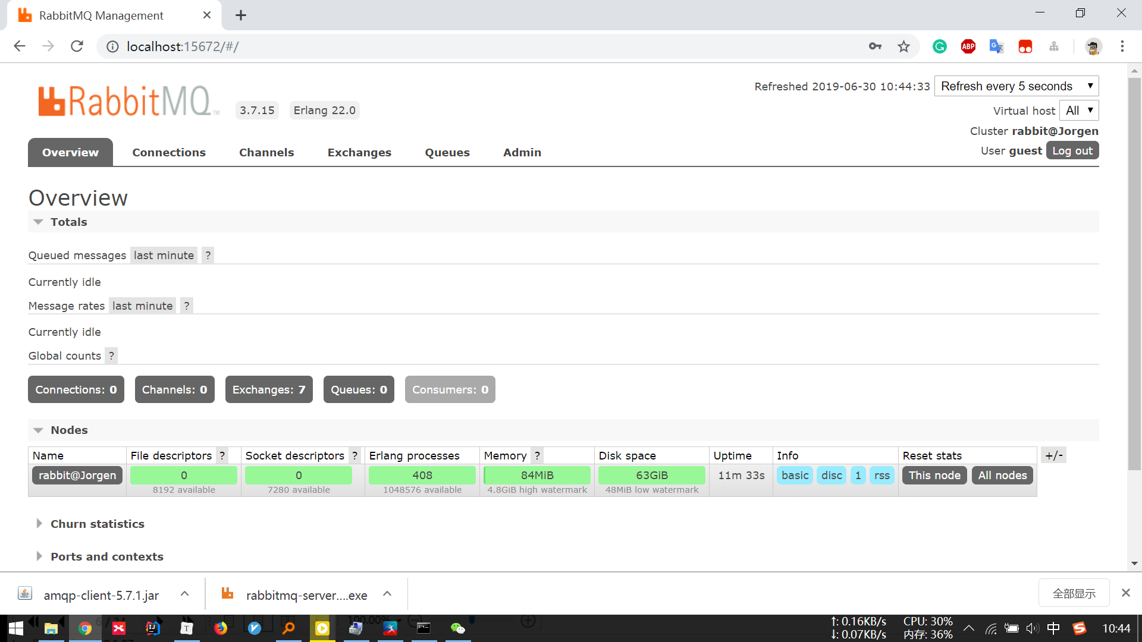Click the Grammarly extension icon
Viewport: 1142px width, 642px height.
(939, 46)
